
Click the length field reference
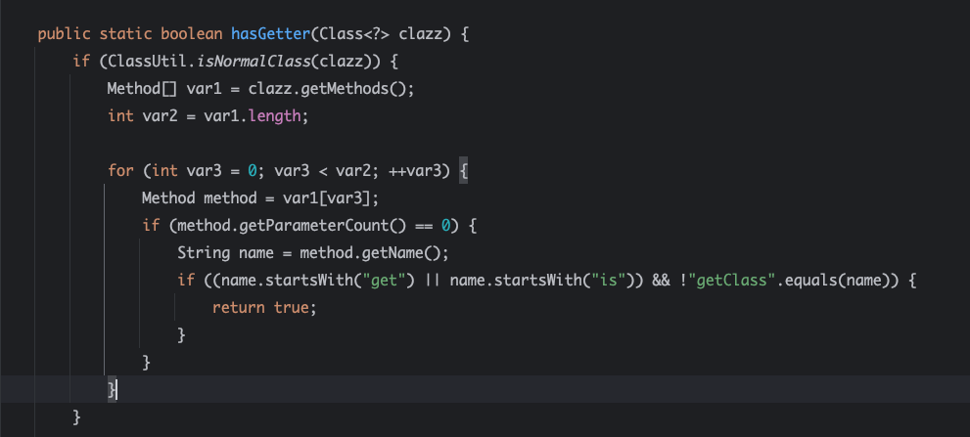277,116
